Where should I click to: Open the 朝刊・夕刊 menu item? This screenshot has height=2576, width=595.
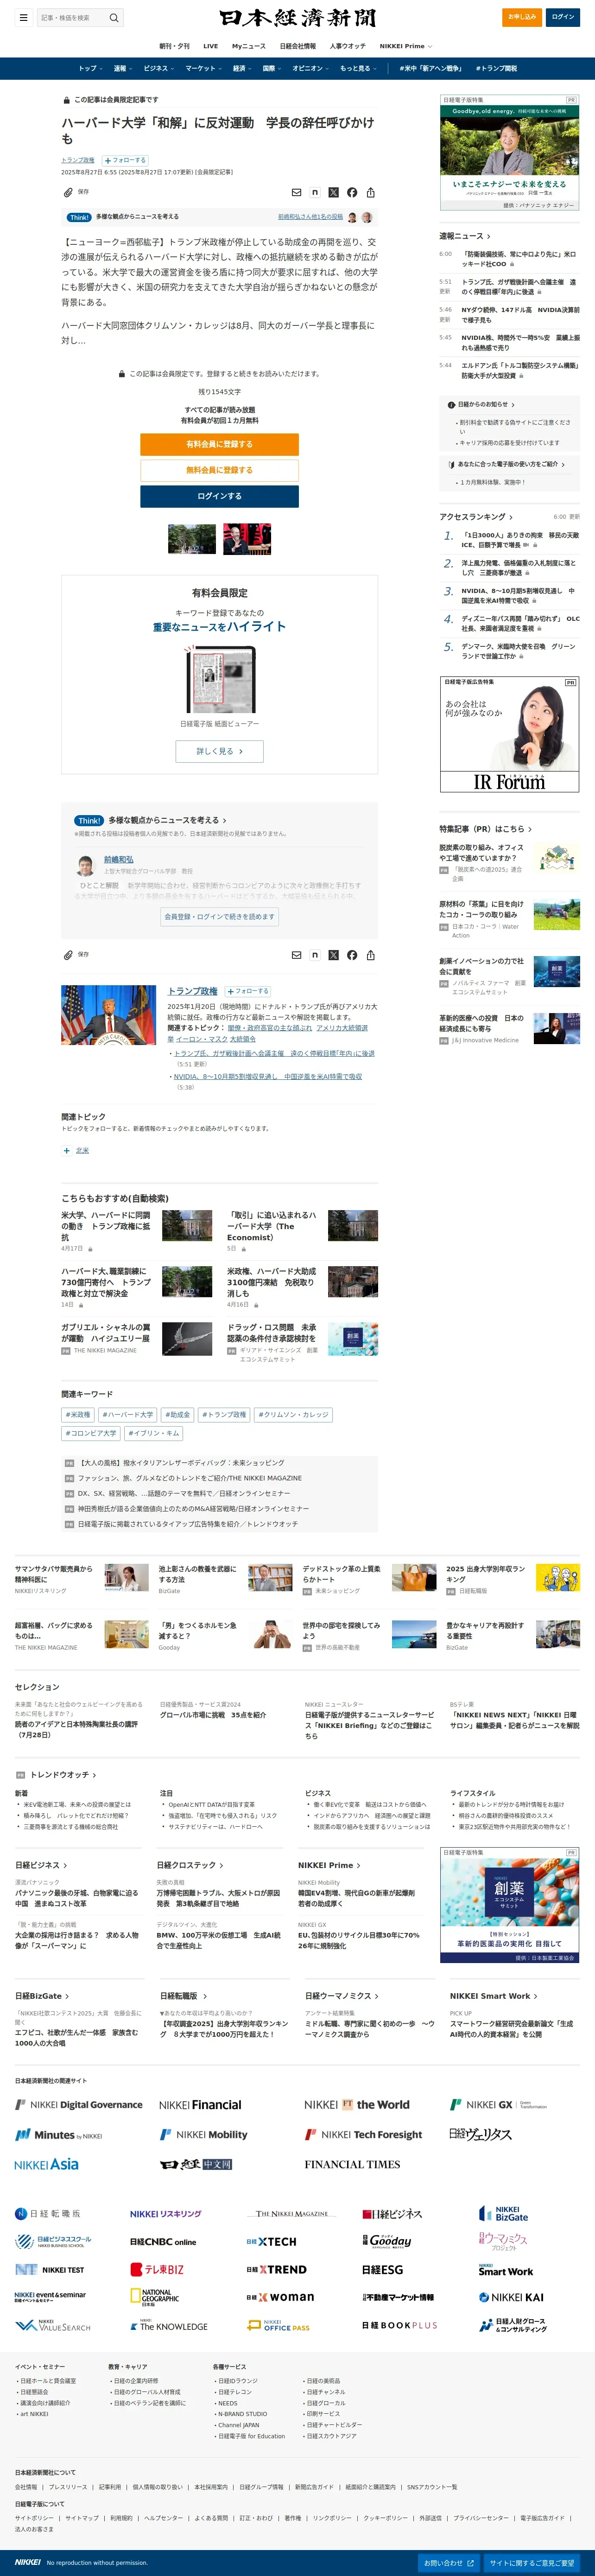[174, 46]
